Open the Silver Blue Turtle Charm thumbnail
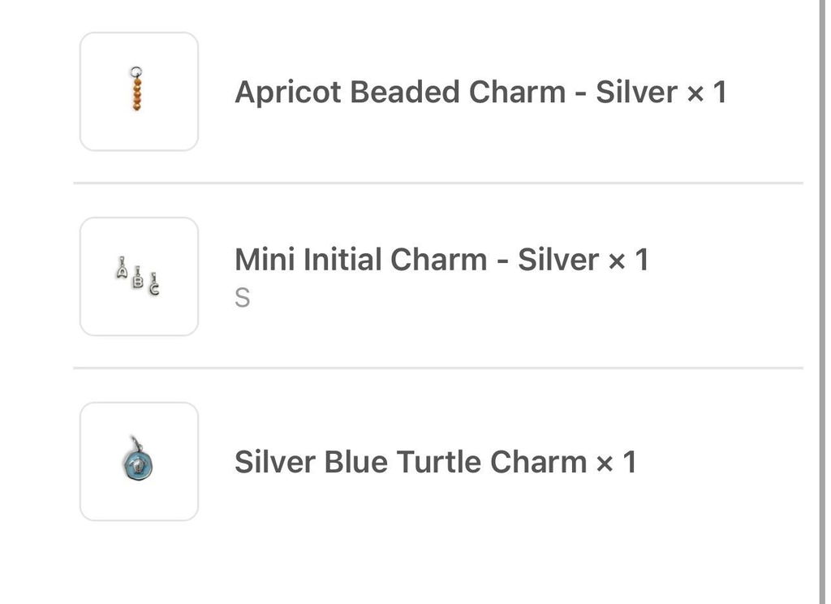The height and width of the screenshot is (604, 831). 139,461
